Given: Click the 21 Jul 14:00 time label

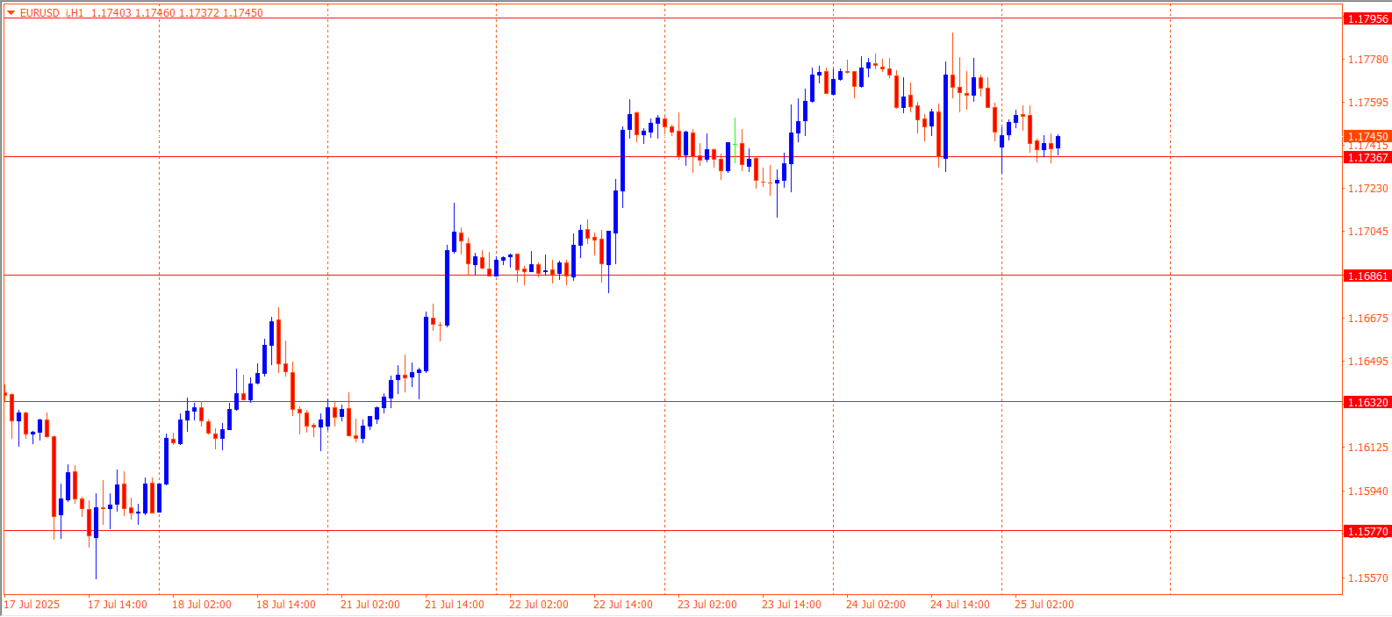Looking at the screenshot, I should (455, 605).
